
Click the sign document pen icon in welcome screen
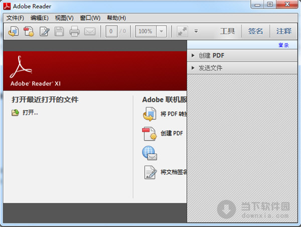(149, 172)
